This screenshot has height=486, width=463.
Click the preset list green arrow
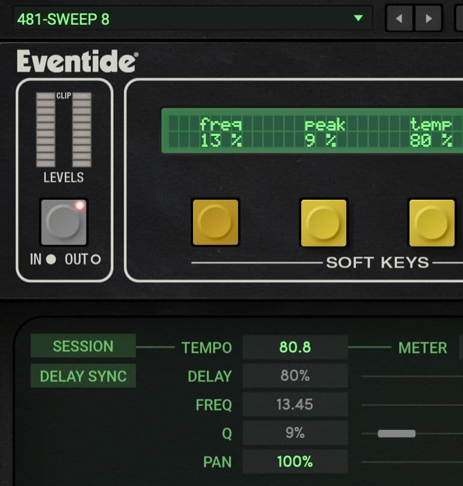(358, 18)
